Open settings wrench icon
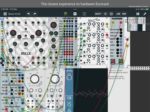The height and width of the screenshot is (112, 150). tap(145, 14)
